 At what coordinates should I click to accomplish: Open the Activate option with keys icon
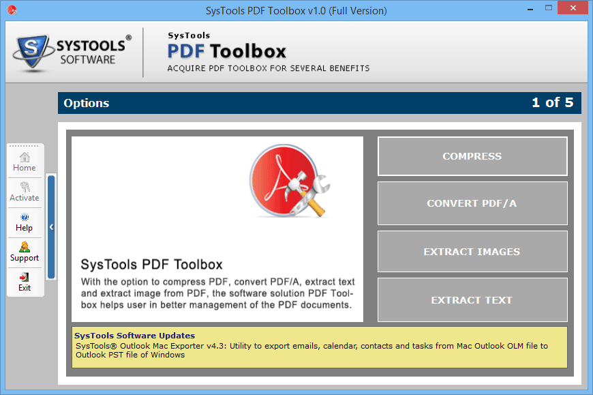point(25,192)
